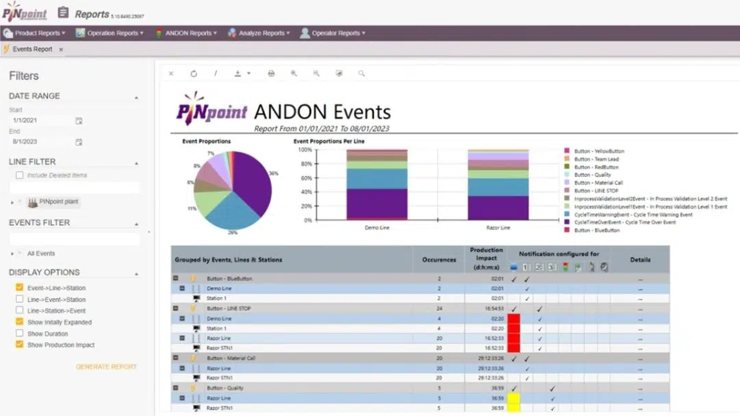Toggle the All Events tree checkbox
This screenshot has height=416, width=740.
[x=20, y=254]
